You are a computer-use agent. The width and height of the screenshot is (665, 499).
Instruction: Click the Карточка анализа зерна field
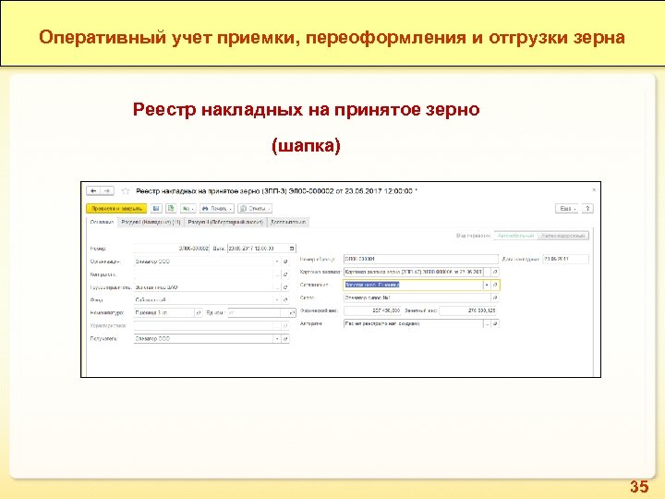[x=414, y=272]
